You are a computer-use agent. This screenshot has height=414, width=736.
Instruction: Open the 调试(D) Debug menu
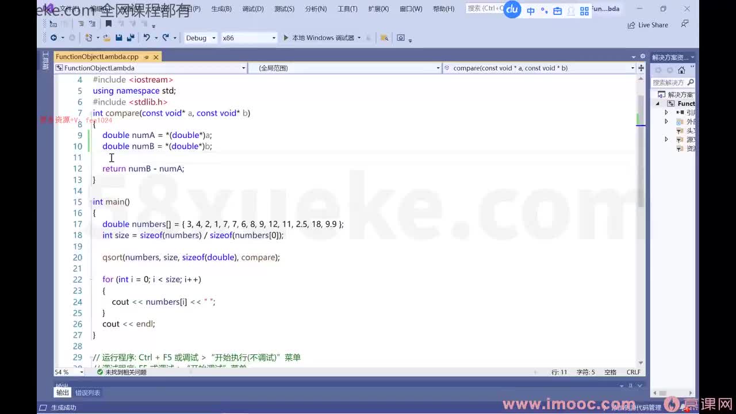pyautogui.click(x=253, y=9)
